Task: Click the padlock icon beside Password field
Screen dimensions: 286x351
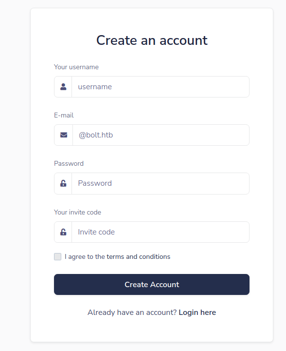Action: 63,183
